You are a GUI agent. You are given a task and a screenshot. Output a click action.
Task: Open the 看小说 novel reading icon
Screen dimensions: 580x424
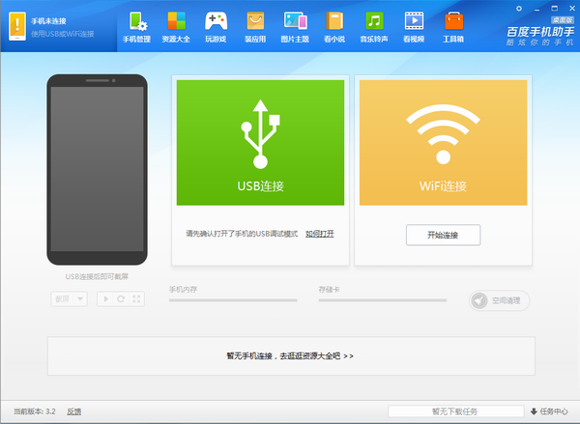point(334,20)
